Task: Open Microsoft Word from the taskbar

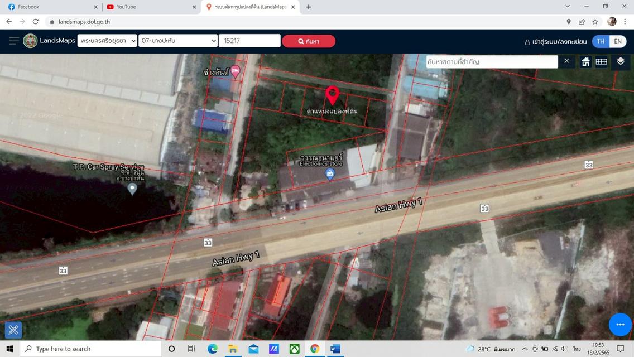Action: point(335,349)
